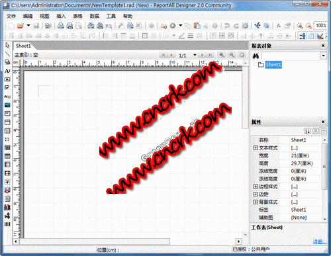Expand the 边距 property
Viewport: 331px width, 256px height.
[256, 194]
